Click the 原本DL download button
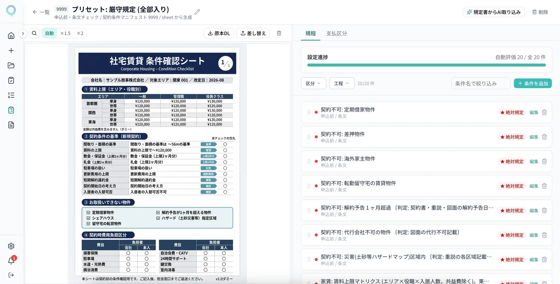This screenshot has height=284, width=560. point(219,33)
